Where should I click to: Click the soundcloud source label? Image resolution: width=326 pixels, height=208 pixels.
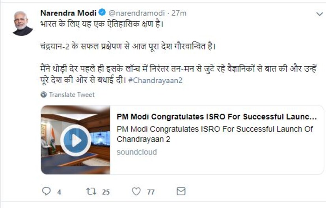(x=136, y=152)
